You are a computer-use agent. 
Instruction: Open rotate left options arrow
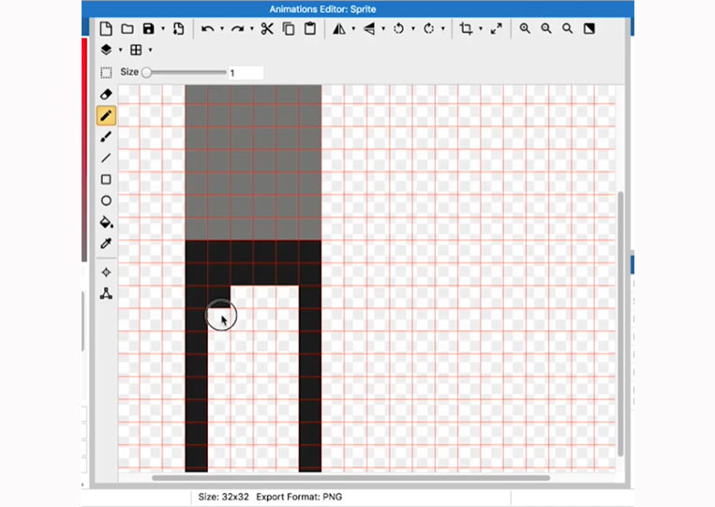point(413,29)
